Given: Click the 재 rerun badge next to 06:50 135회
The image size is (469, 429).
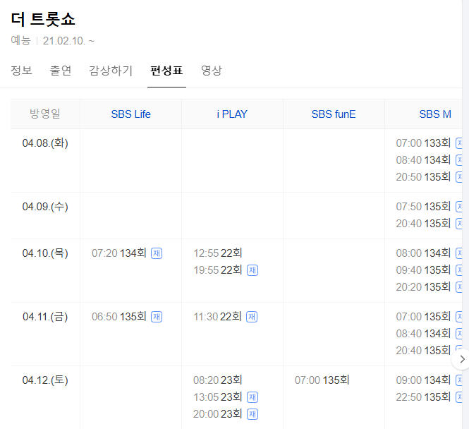Looking at the screenshot, I should 157,317.
